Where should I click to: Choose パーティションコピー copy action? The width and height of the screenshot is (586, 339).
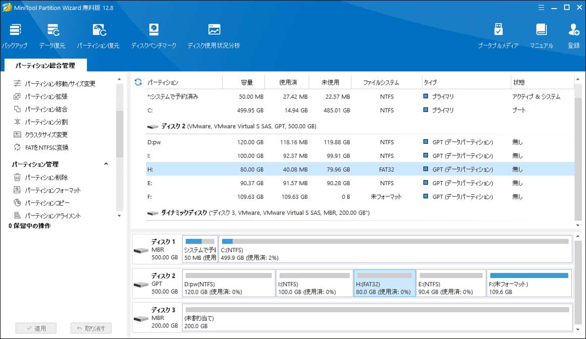(41, 203)
